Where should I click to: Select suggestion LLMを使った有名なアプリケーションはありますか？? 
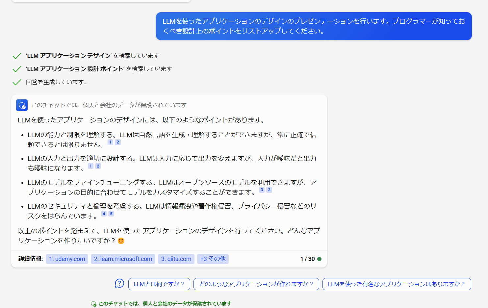tap(397, 284)
